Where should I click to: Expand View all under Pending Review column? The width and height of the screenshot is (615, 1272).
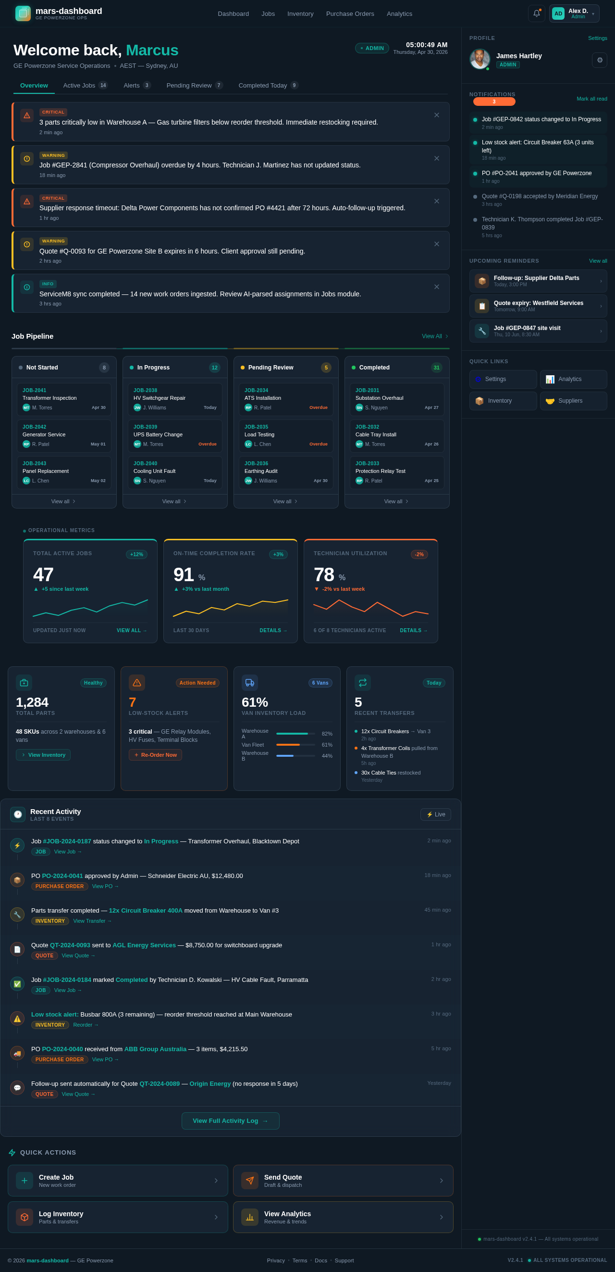285,501
